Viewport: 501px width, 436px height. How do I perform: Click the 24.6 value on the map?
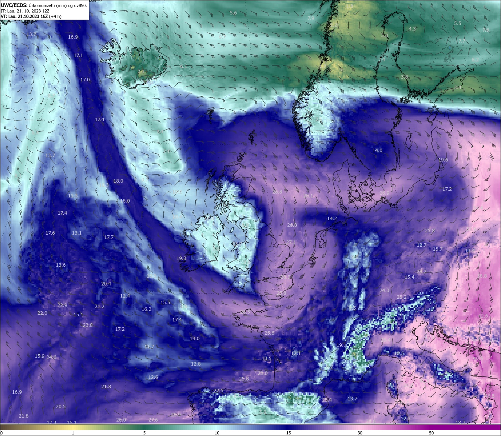51,357
